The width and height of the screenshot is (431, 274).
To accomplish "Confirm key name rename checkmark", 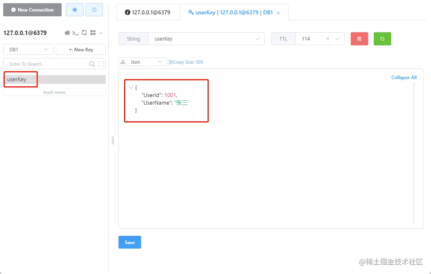I will pyautogui.click(x=258, y=39).
